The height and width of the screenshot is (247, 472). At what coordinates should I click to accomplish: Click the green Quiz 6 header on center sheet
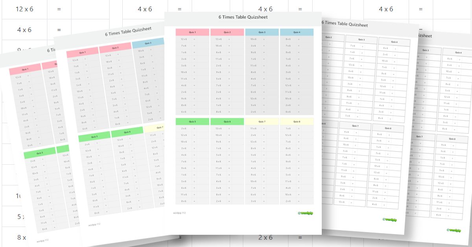click(227, 122)
